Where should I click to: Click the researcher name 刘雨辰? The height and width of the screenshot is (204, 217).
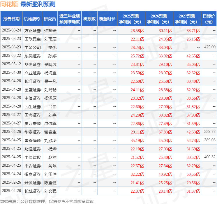click(50, 39)
